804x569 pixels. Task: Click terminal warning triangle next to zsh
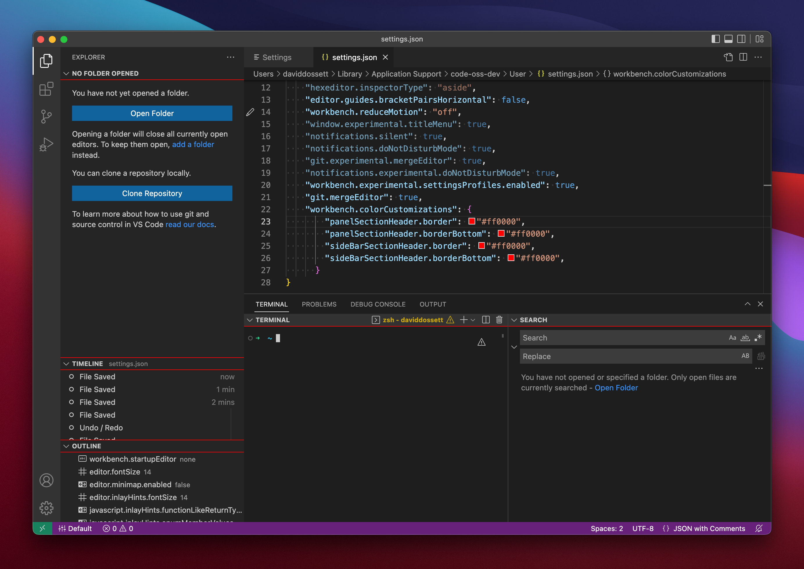450,320
